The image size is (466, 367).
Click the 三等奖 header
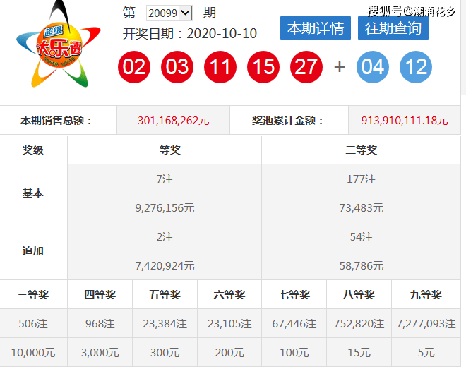pyautogui.click(x=33, y=295)
